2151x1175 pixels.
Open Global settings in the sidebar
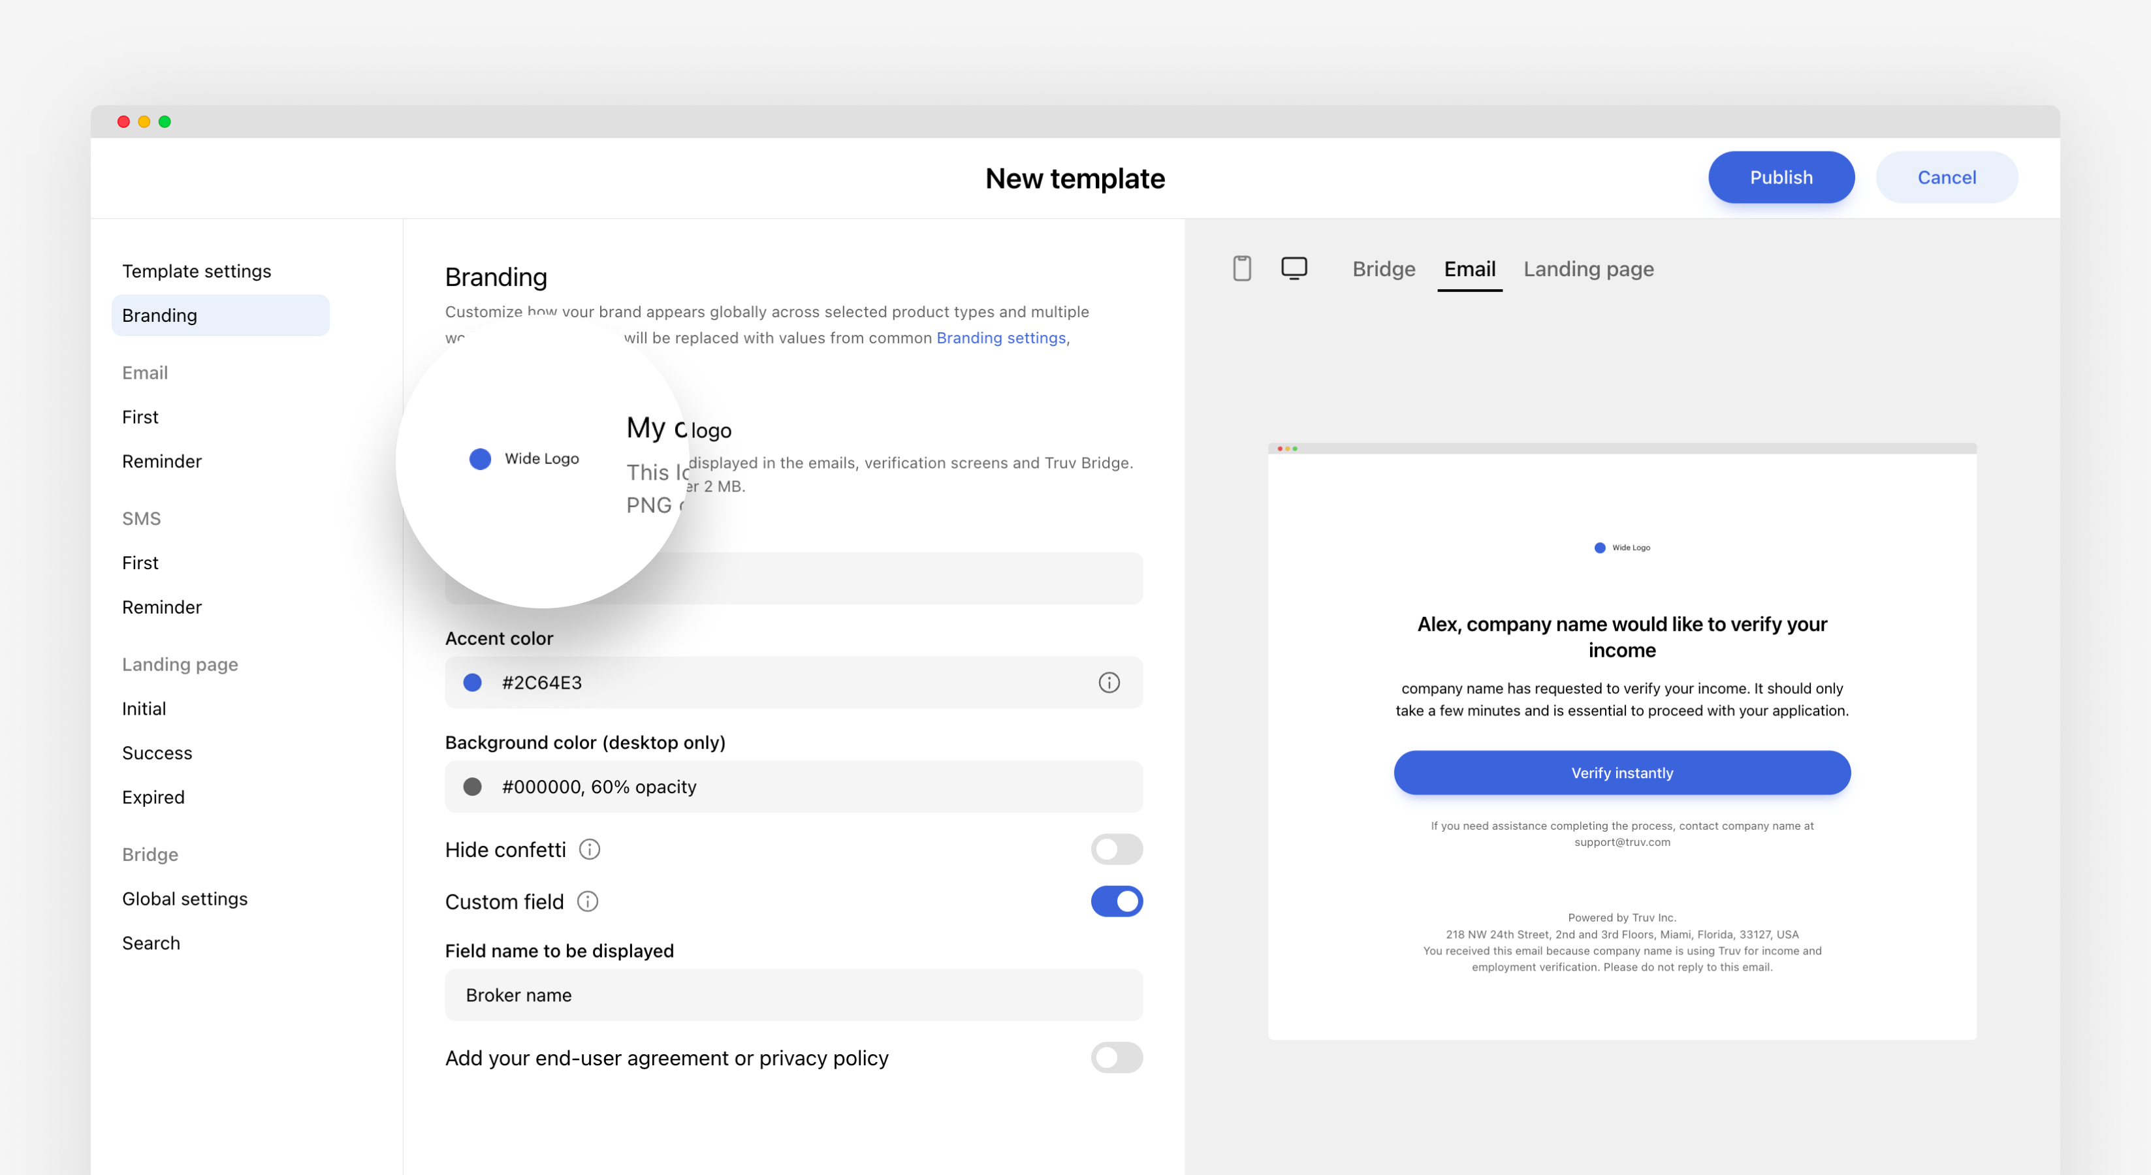185,899
